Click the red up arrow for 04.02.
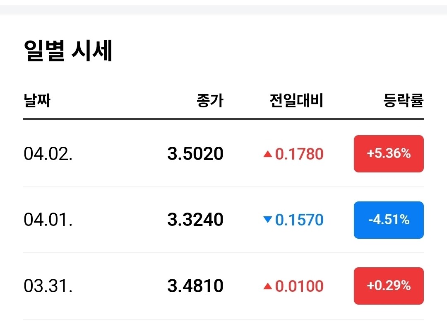Screen dimensions: 447x327 coord(267,154)
